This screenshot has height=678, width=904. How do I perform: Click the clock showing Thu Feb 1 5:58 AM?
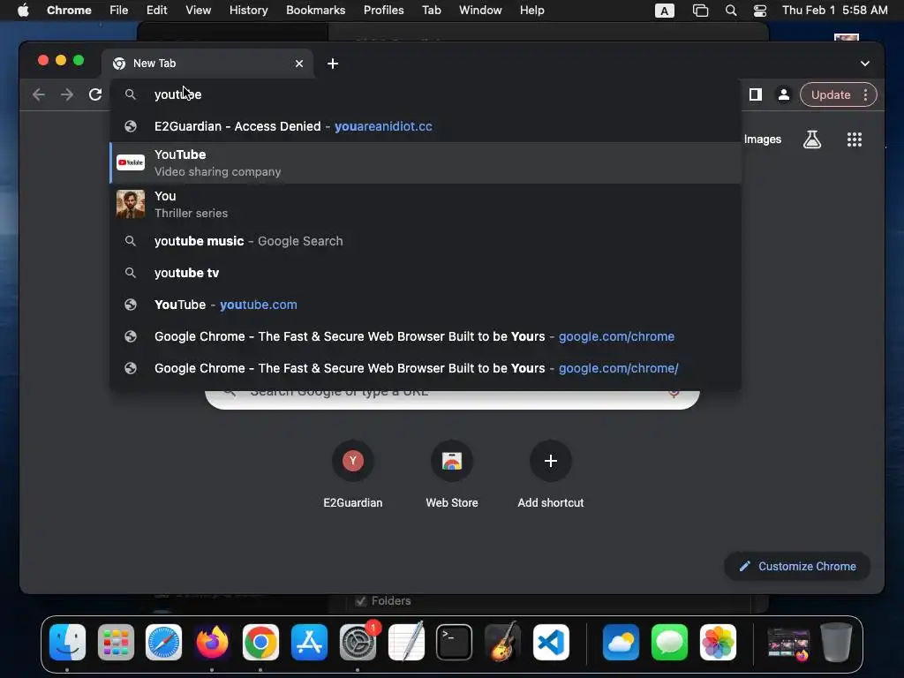pos(835,10)
